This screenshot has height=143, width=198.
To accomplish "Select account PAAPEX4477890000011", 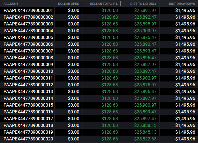I will [x=28, y=78].
